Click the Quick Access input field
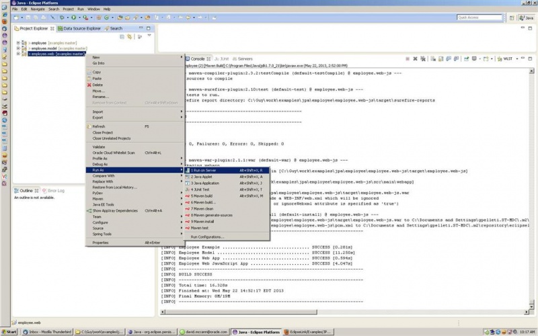 coord(479,17)
